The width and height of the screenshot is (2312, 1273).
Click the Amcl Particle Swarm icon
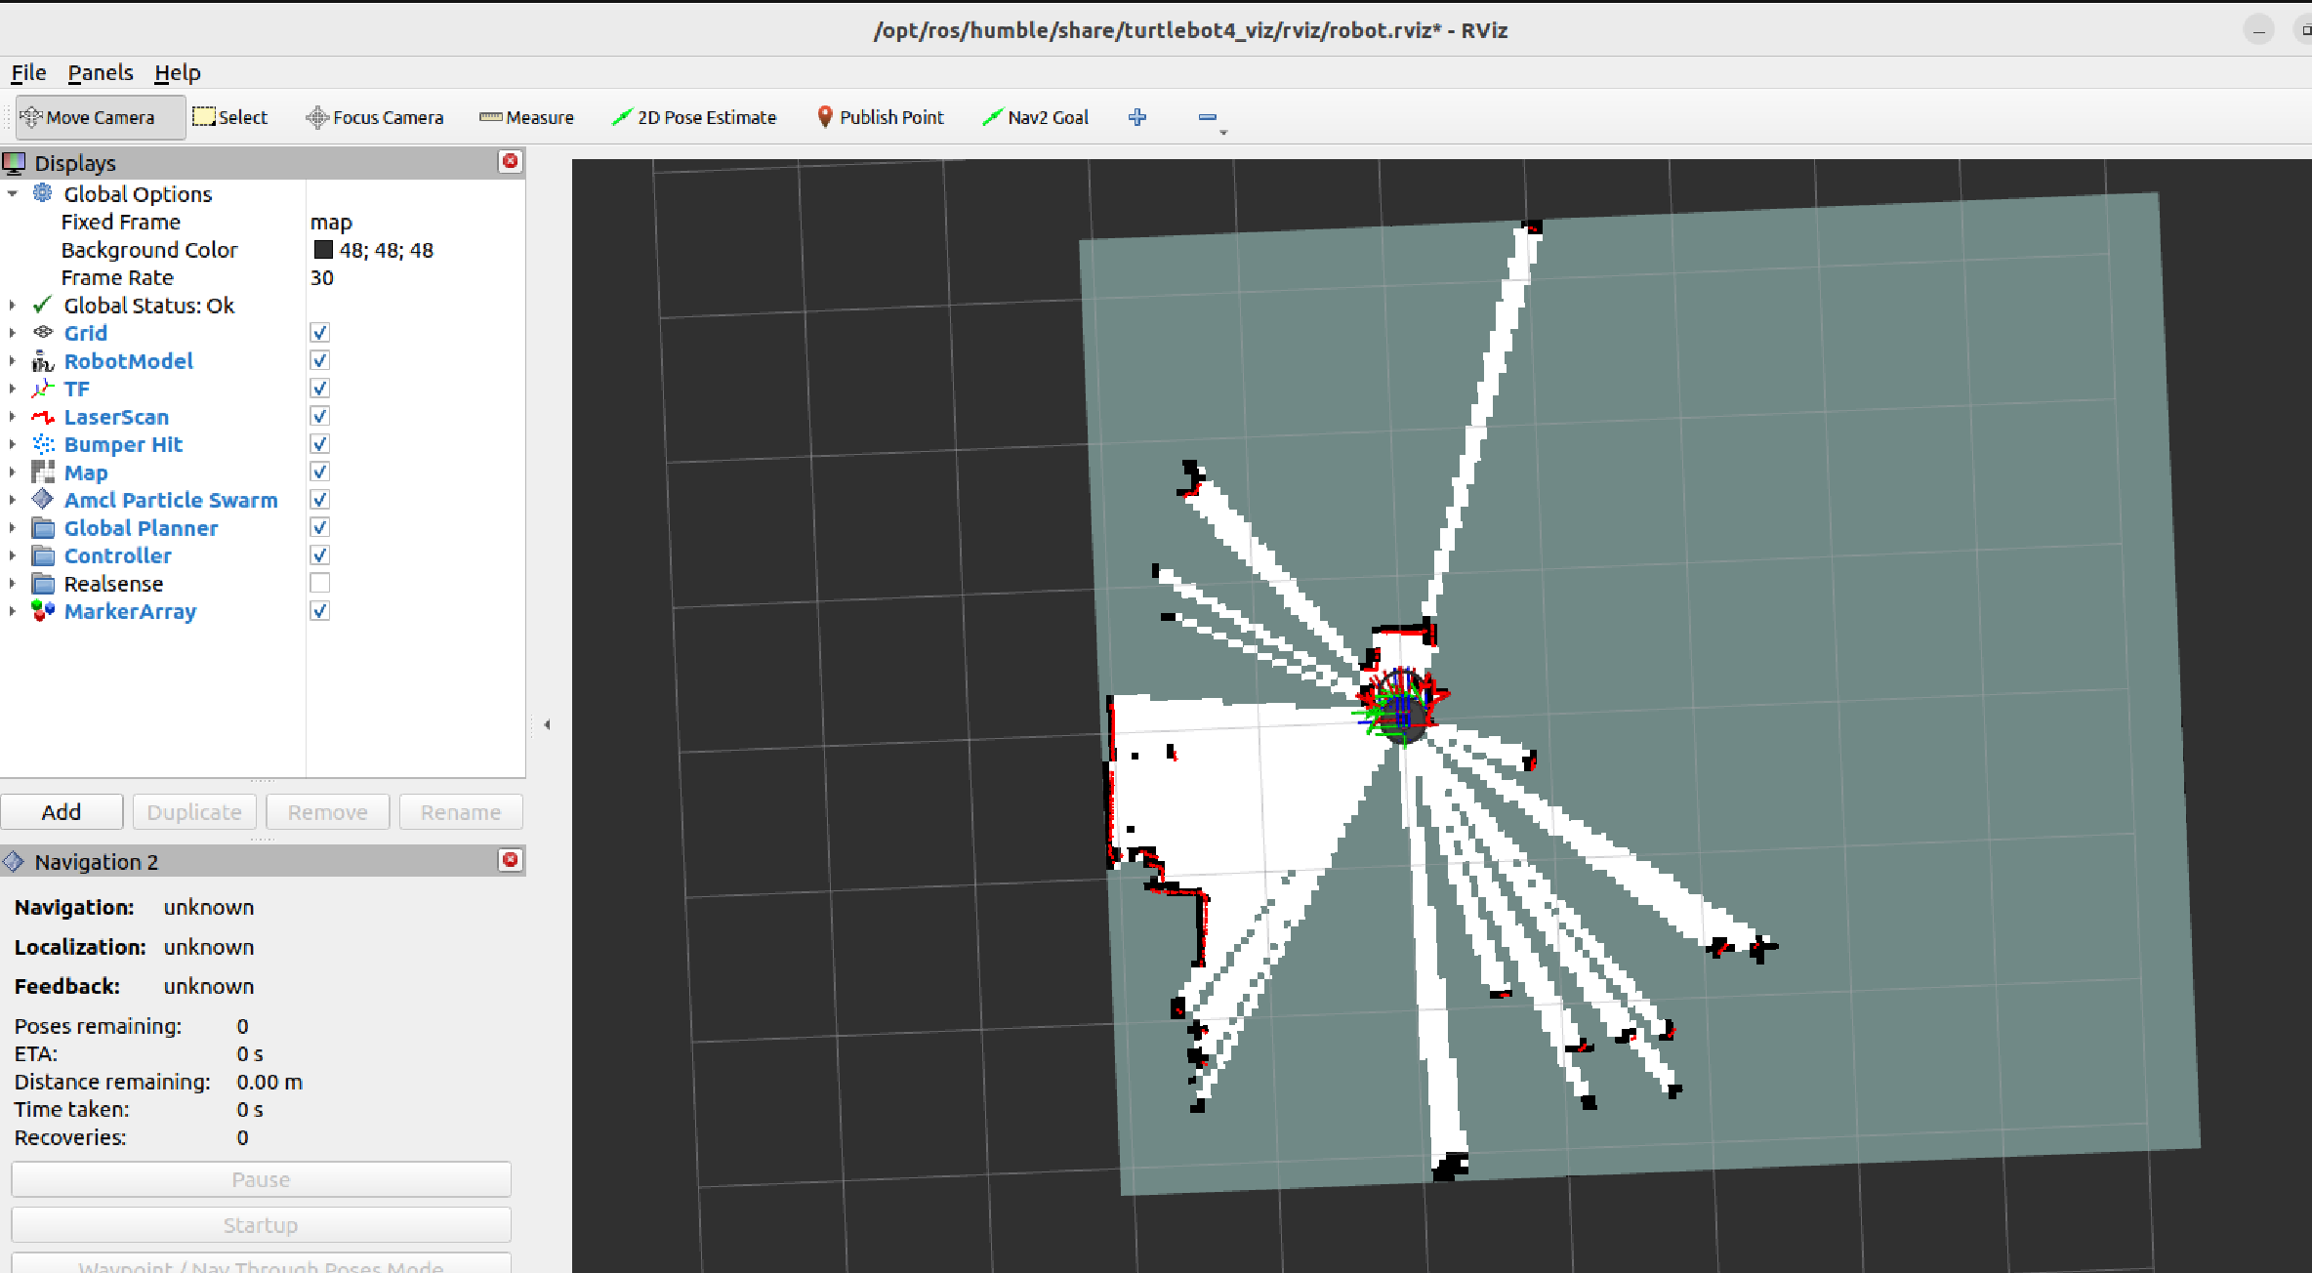pos(43,500)
